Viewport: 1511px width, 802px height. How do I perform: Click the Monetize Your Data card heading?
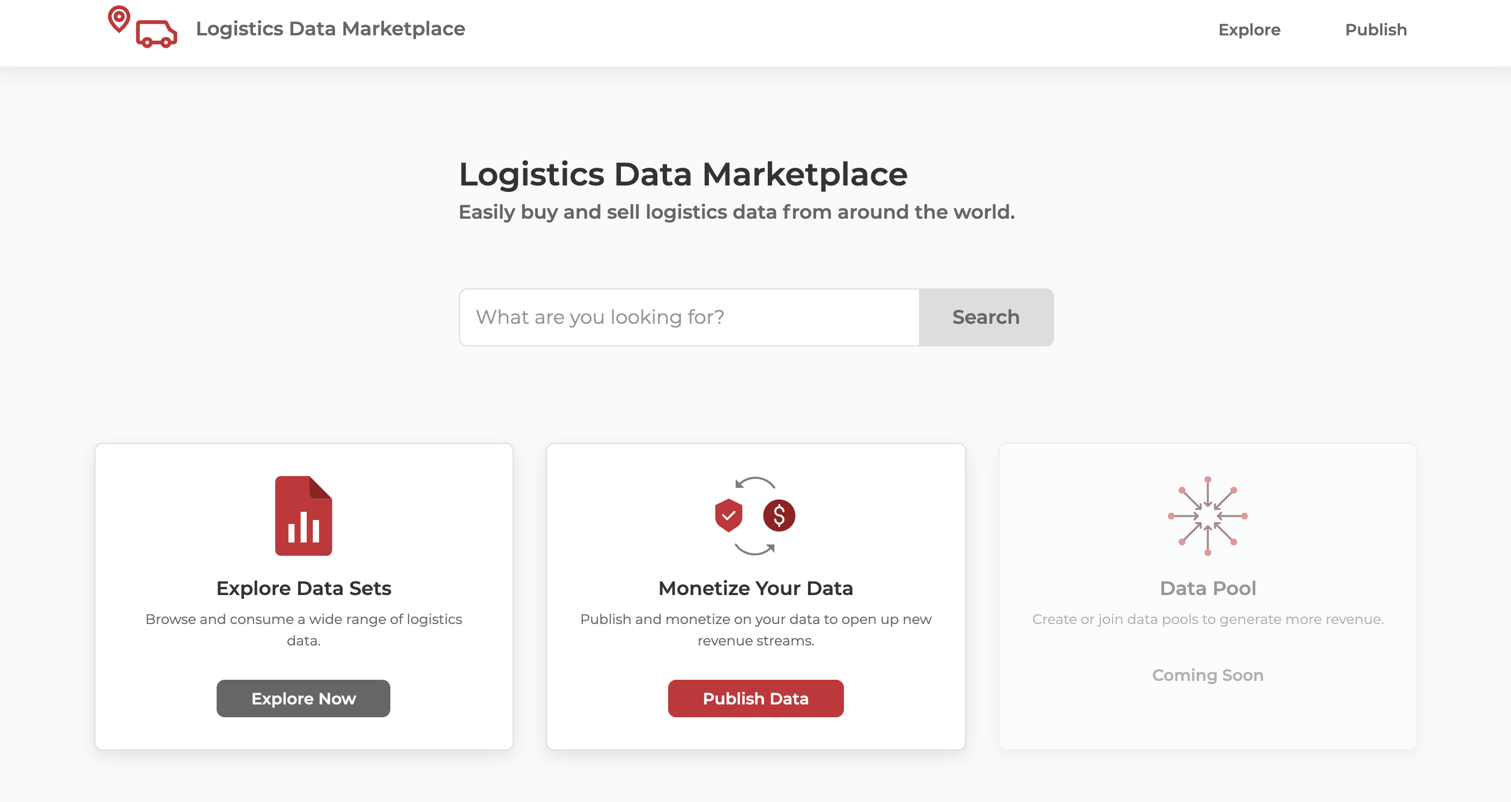click(756, 588)
